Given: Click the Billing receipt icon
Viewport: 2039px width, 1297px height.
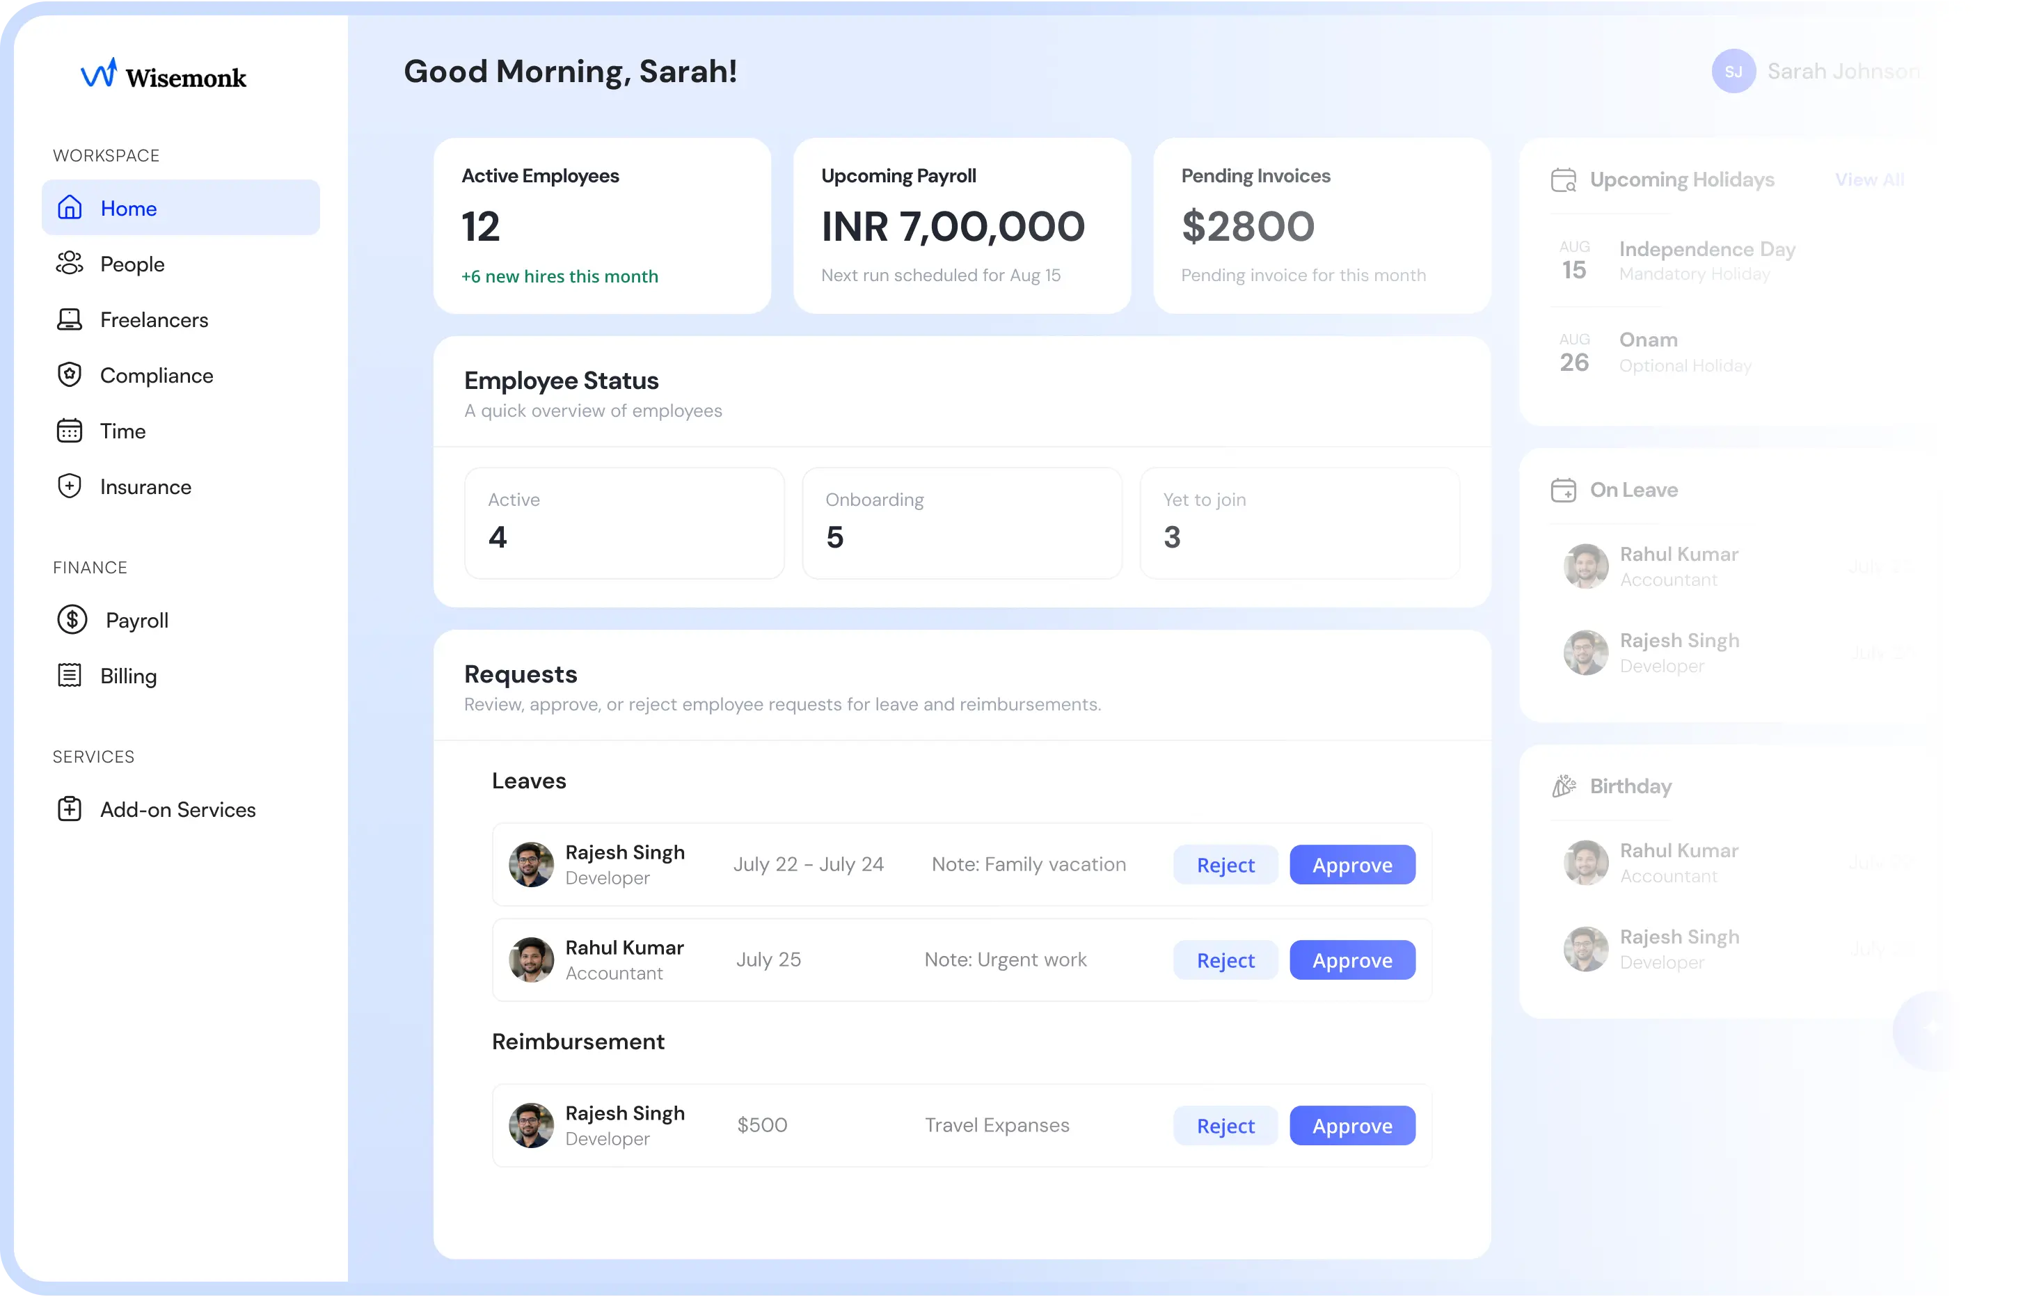Looking at the screenshot, I should point(70,676).
